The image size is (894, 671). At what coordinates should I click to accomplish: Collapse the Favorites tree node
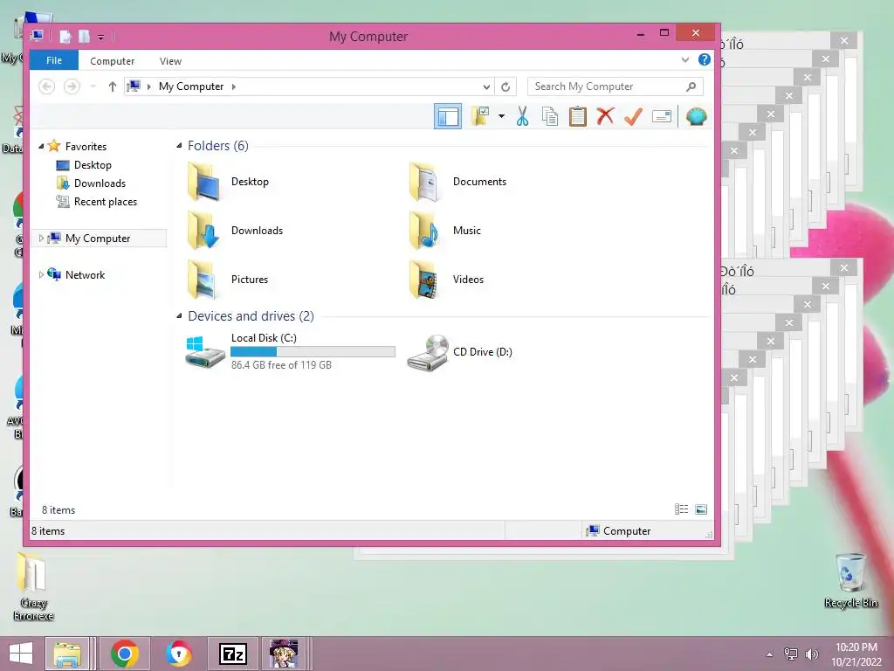(x=41, y=147)
